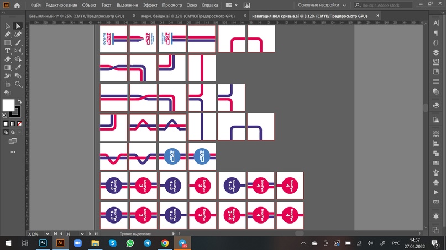Viewport: 446px width, 250px height.
Task: Select the Pen tool
Action: [x=8, y=34]
